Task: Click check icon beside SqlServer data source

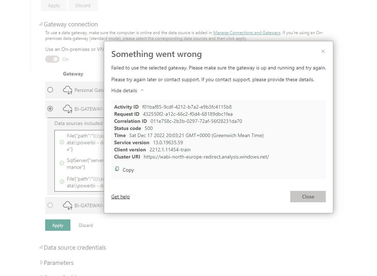Action: 62,163
